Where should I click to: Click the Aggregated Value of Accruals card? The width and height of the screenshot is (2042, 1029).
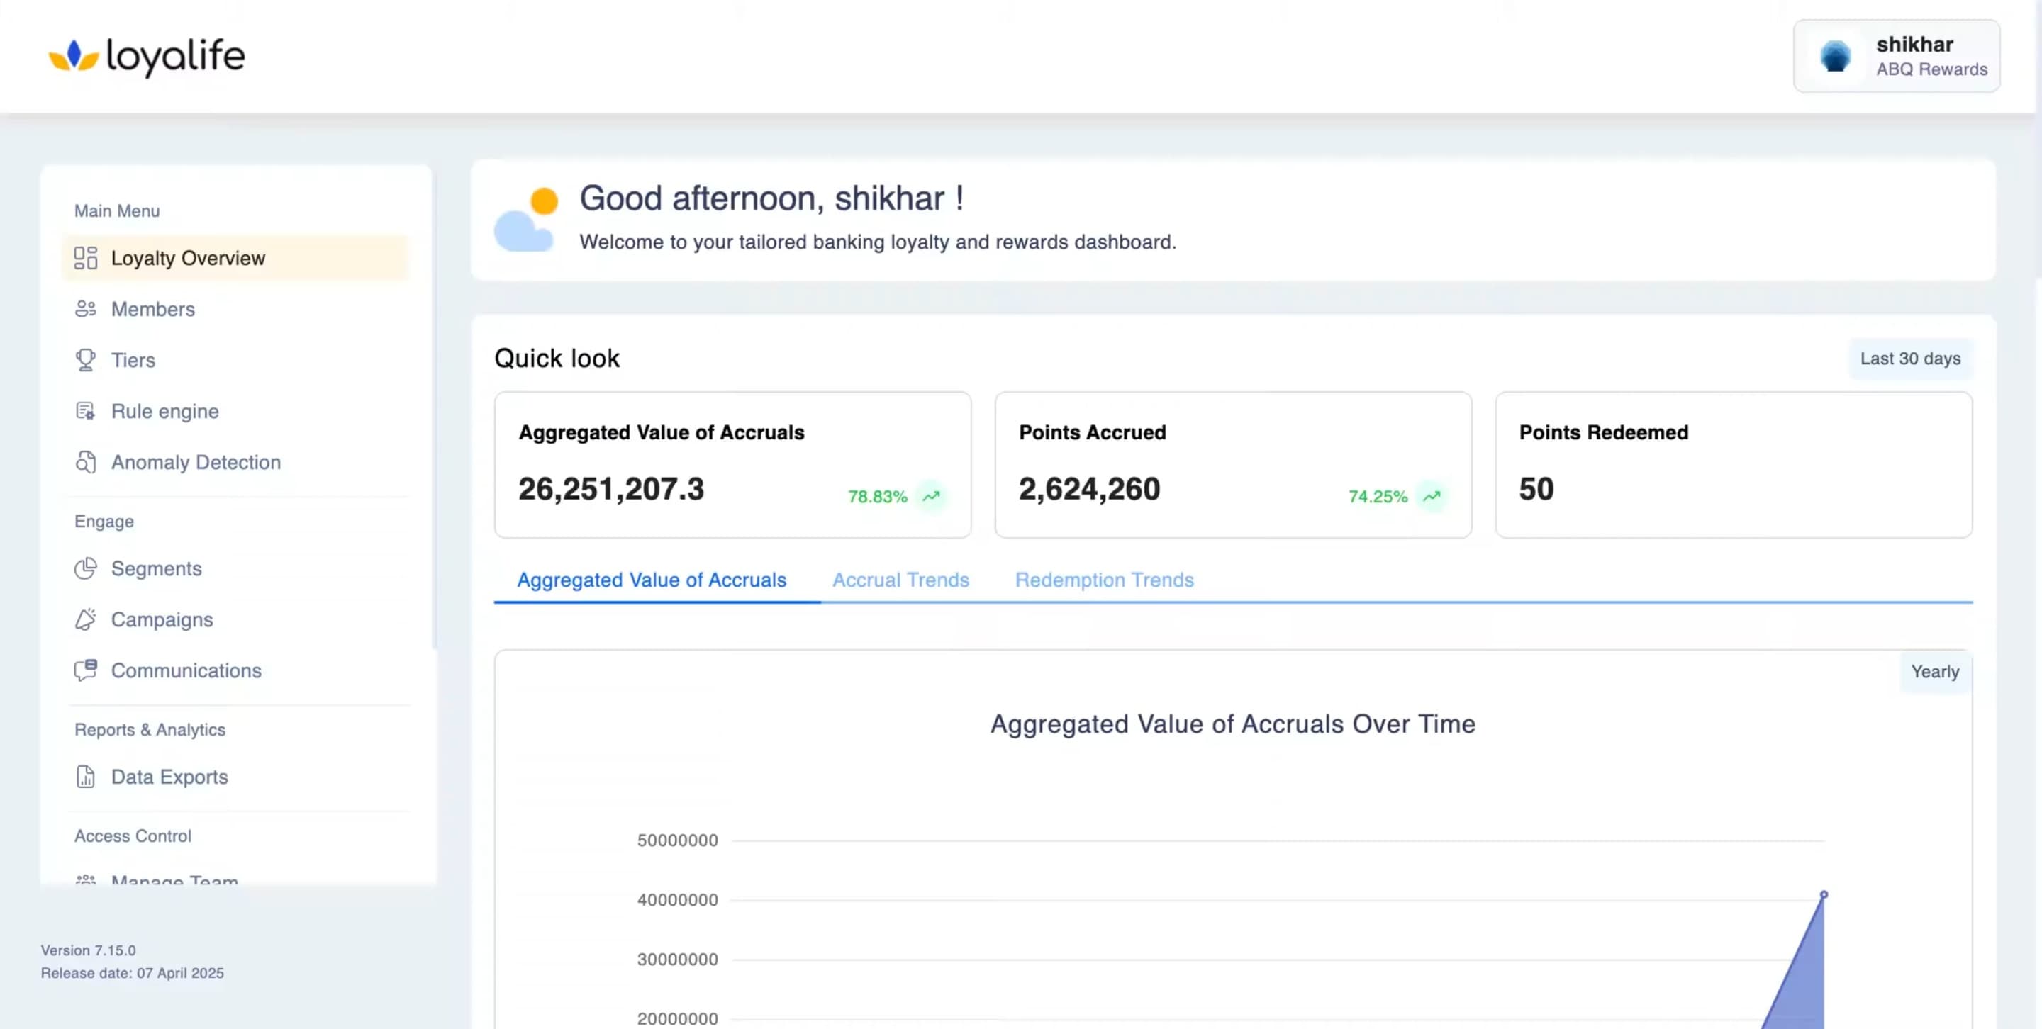(x=732, y=465)
